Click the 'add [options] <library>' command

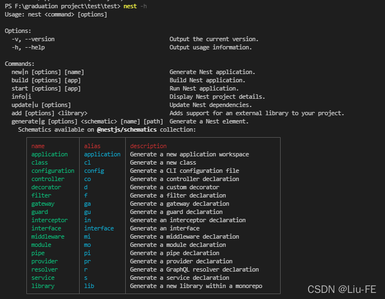pyautogui.click(x=49, y=113)
